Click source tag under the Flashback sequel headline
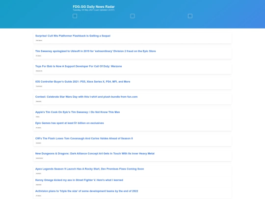This screenshot has width=265, height=199. [x=39, y=40]
